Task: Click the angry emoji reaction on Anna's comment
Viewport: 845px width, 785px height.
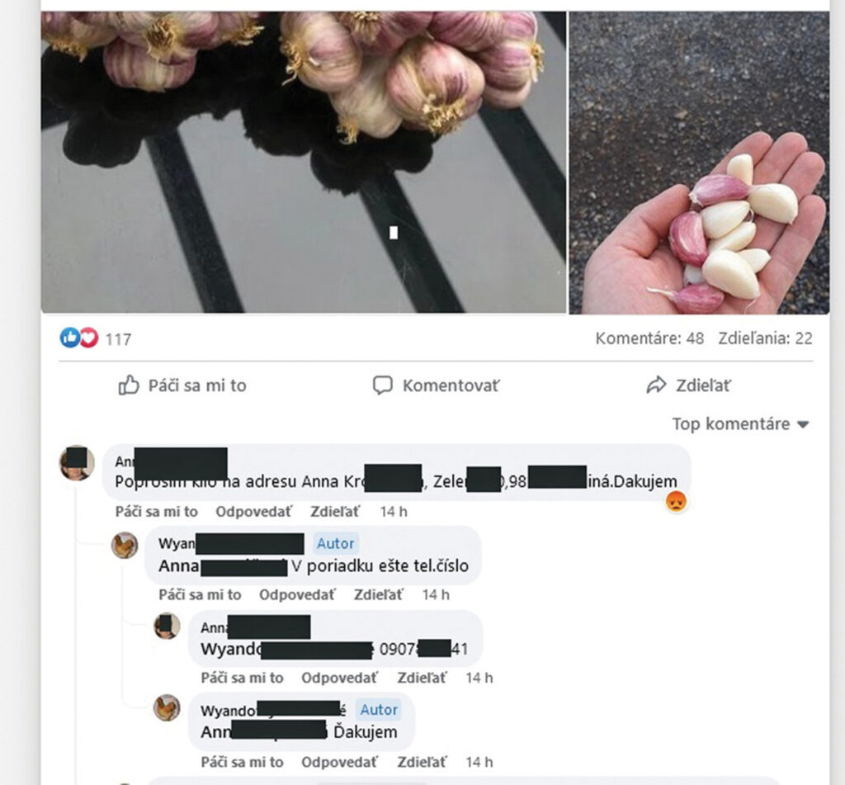Action: click(676, 501)
